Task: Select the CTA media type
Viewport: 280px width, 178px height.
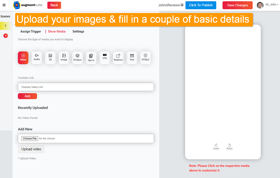Action: click(x=105, y=58)
